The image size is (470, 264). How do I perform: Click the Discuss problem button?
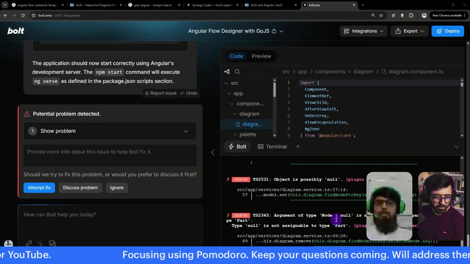pos(80,188)
